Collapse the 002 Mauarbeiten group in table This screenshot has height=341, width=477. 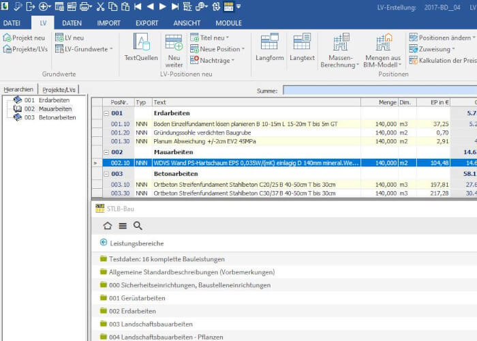coord(106,152)
